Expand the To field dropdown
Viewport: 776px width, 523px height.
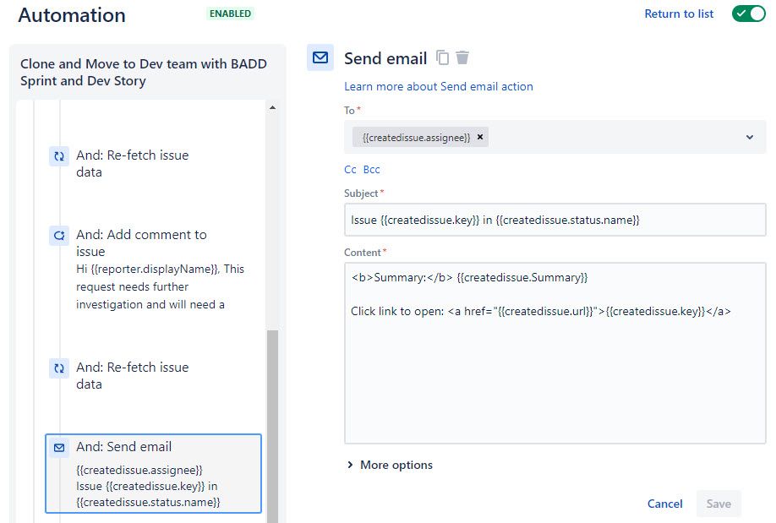(747, 136)
